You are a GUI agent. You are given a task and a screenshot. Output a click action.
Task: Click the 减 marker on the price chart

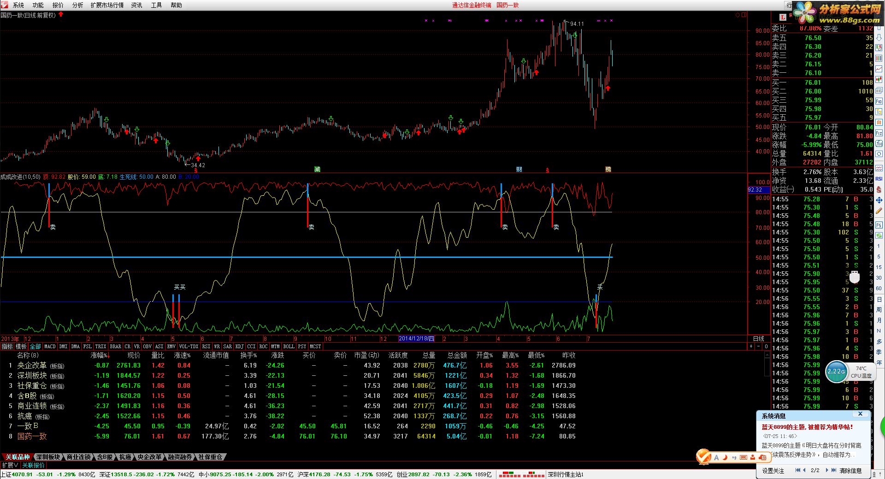(x=317, y=169)
